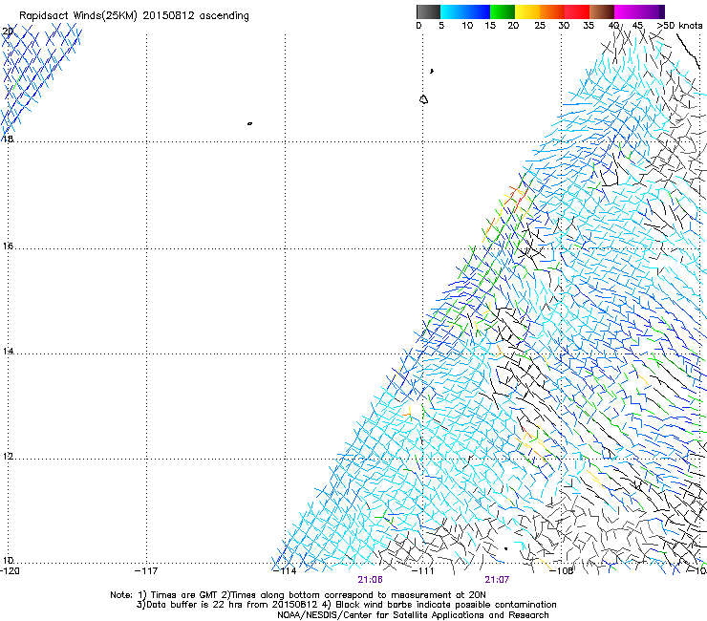Select the '14' latitude axis label
The image size is (707, 621).
[8, 351]
